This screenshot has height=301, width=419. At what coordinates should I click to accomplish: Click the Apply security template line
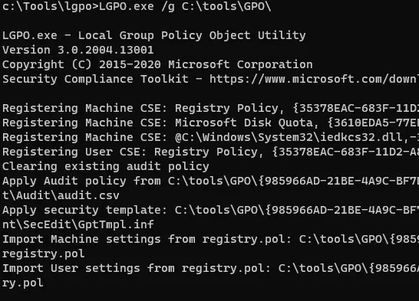[x=210, y=210]
